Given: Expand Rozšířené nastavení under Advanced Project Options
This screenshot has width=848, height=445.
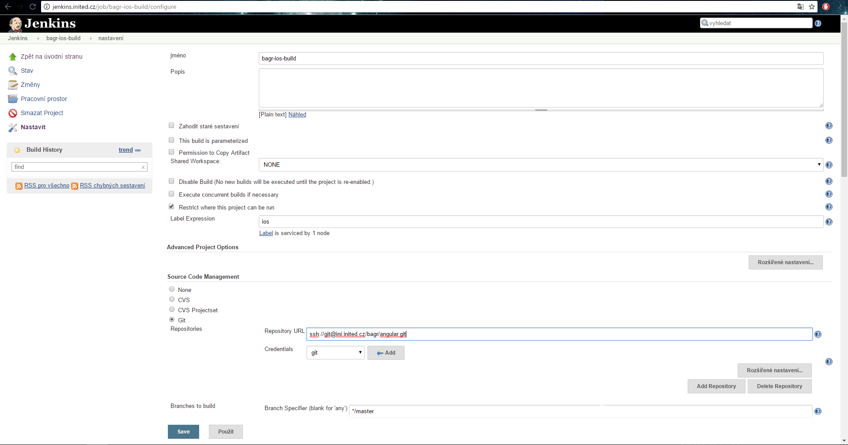Looking at the screenshot, I should 785,262.
